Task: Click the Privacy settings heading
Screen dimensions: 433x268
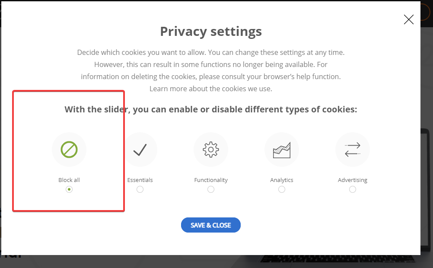Action: tap(211, 31)
